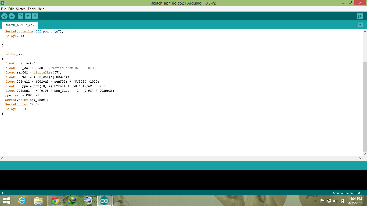Click the 'void loop()' line
The image size is (367, 206).
[x=12, y=54]
